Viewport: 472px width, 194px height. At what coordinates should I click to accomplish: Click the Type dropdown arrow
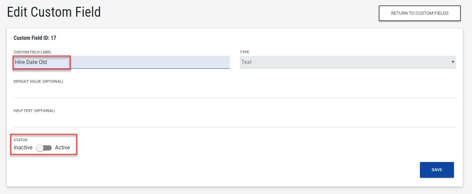pyautogui.click(x=453, y=62)
